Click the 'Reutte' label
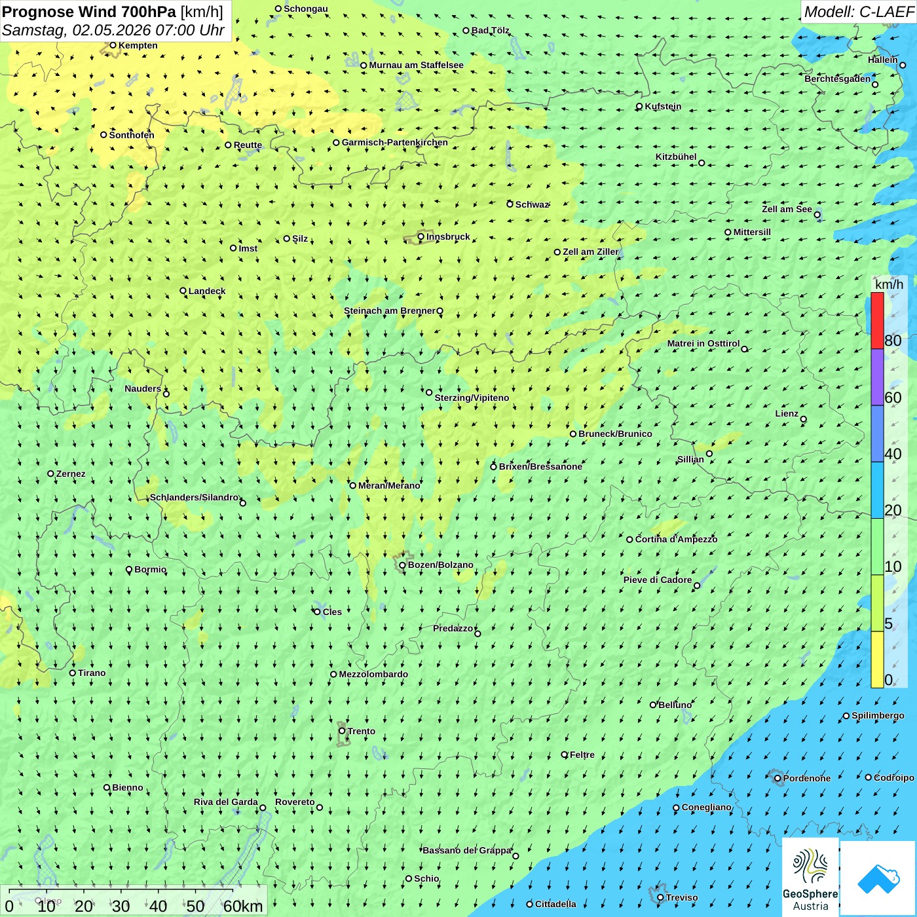Image resolution: width=917 pixels, height=917 pixels. coord(248,145)
